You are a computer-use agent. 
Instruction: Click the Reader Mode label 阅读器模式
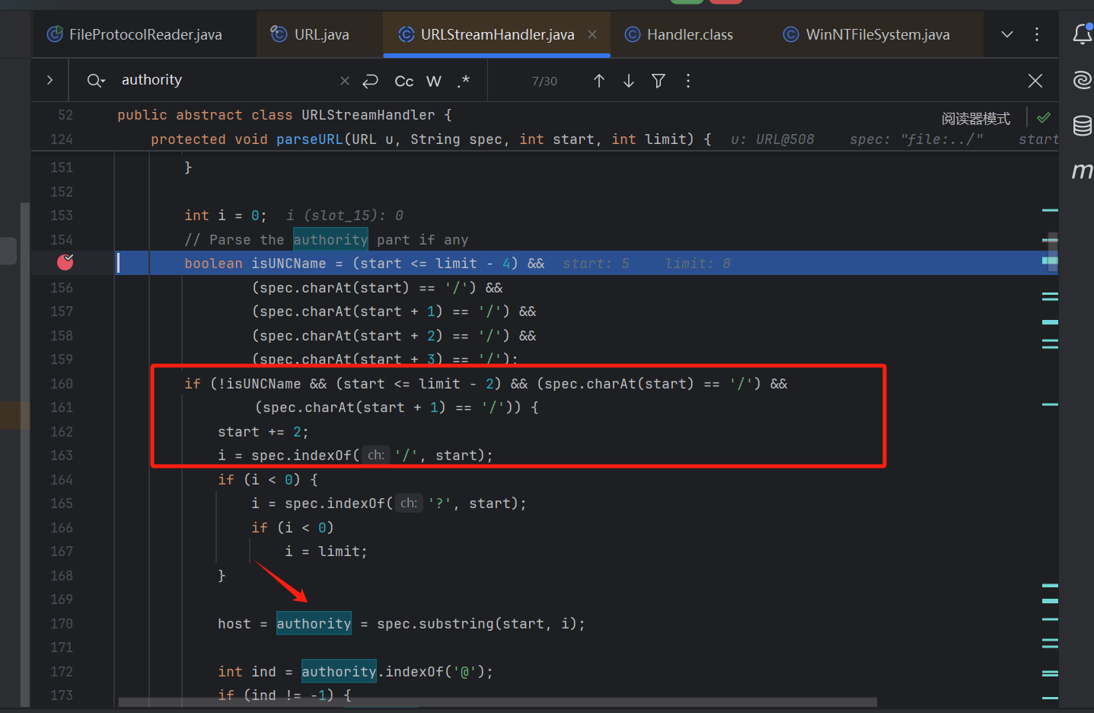tap(976, 118)
